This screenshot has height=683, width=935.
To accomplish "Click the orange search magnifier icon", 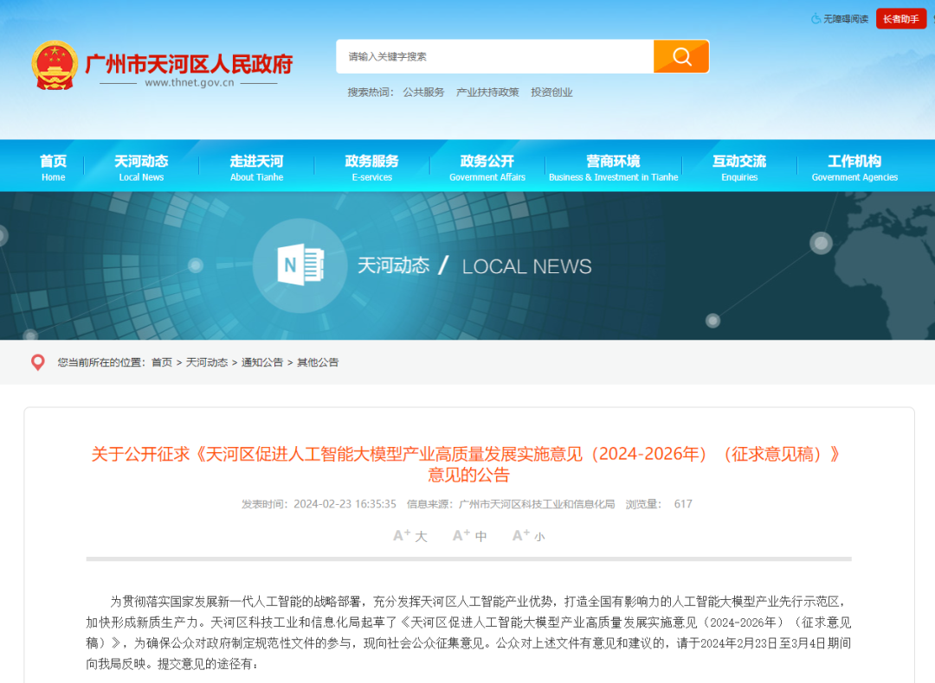I will (x=680, y=55).
